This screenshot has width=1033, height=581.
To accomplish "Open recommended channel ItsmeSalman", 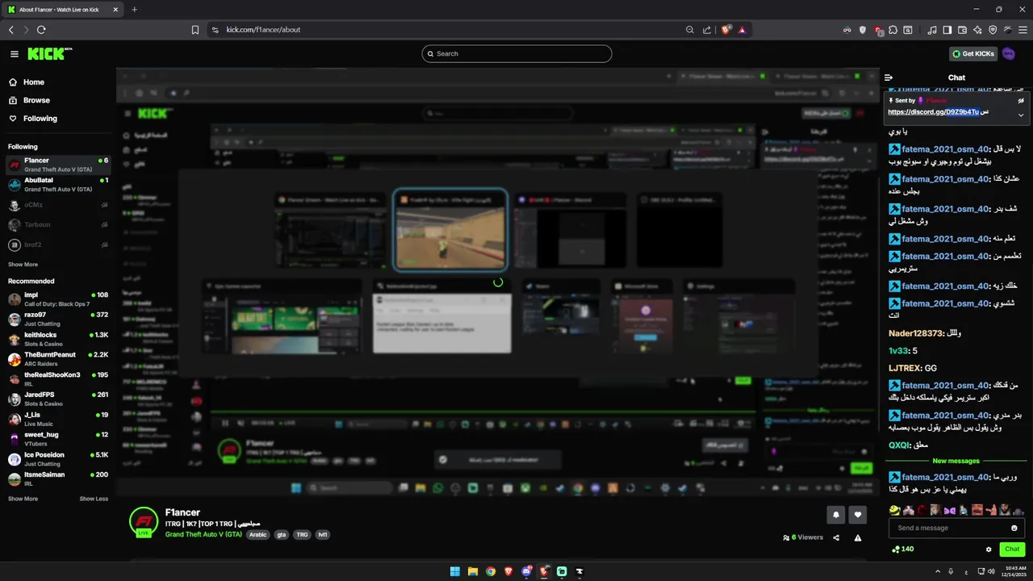I will 58,479.
